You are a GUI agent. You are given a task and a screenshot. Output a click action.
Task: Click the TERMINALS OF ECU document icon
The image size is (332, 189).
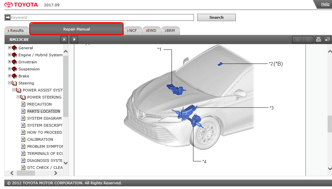(23, 153)
